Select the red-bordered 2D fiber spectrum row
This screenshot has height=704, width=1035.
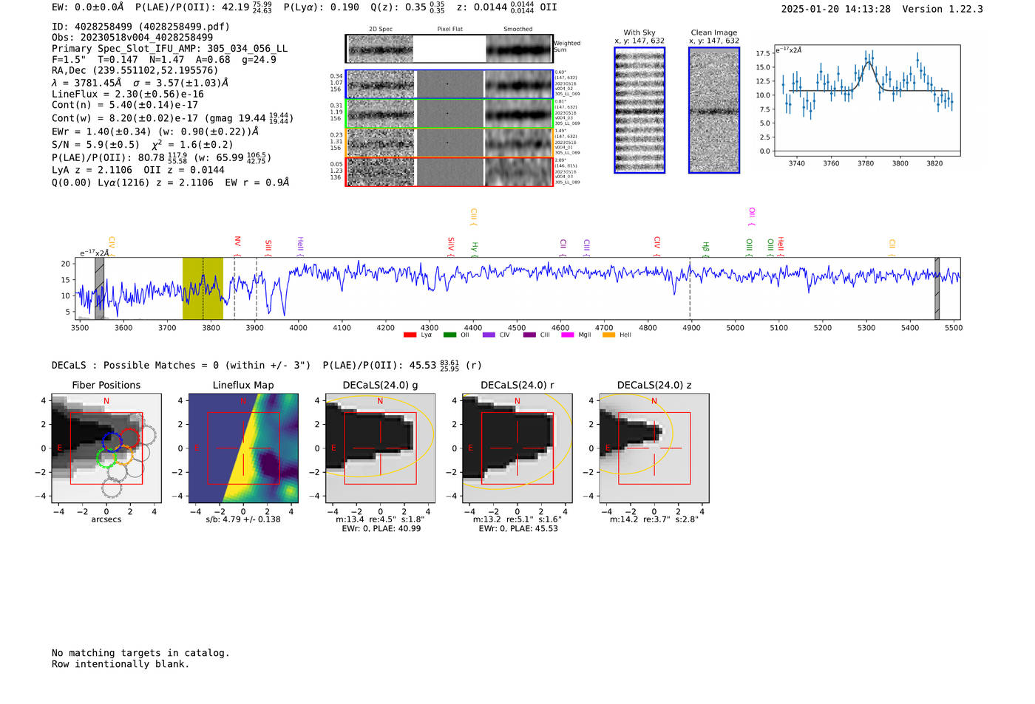tap(449, 171)
